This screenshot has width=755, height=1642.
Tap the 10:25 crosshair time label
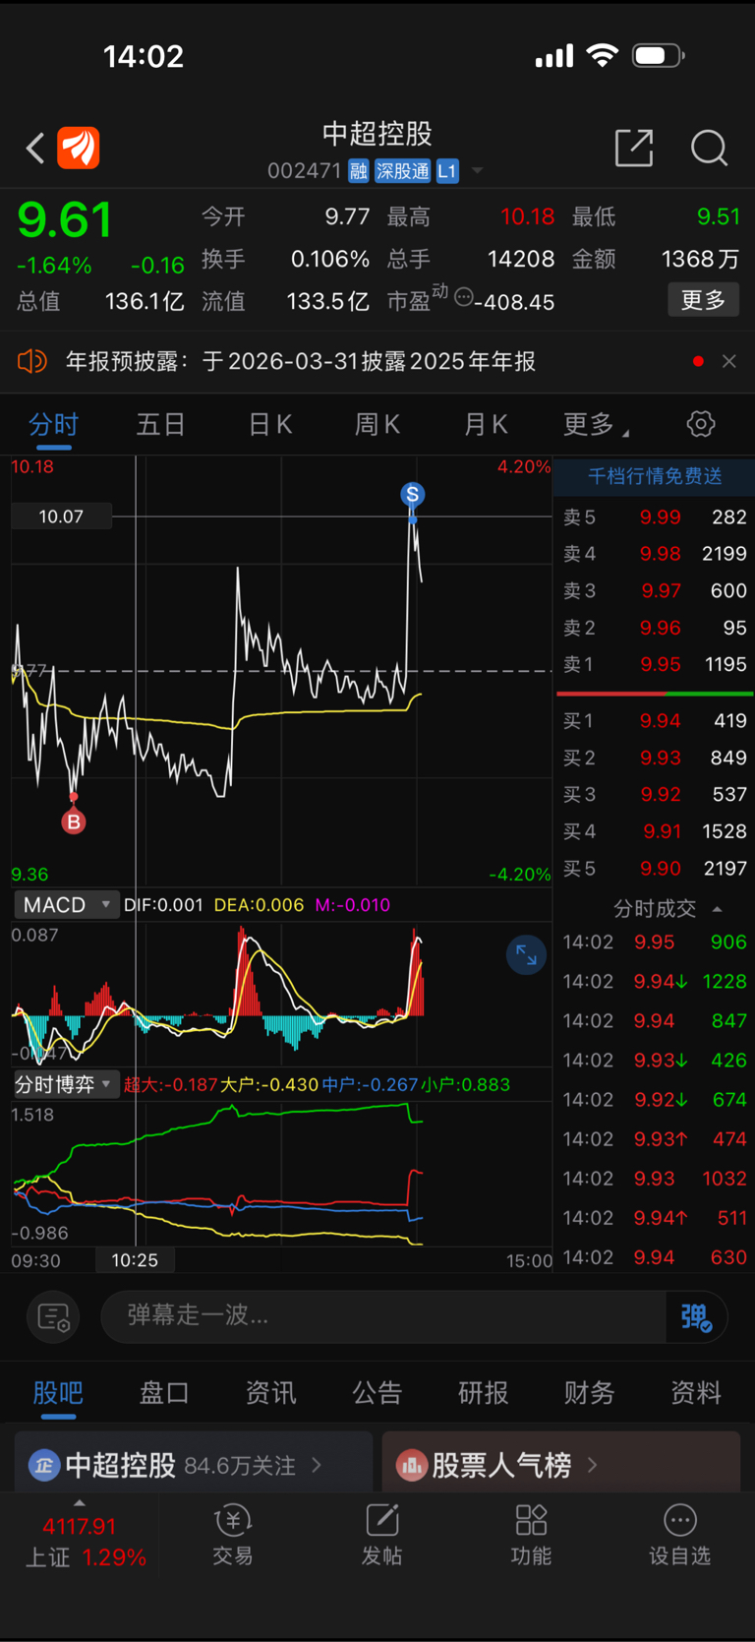[x=135, y=1259]
